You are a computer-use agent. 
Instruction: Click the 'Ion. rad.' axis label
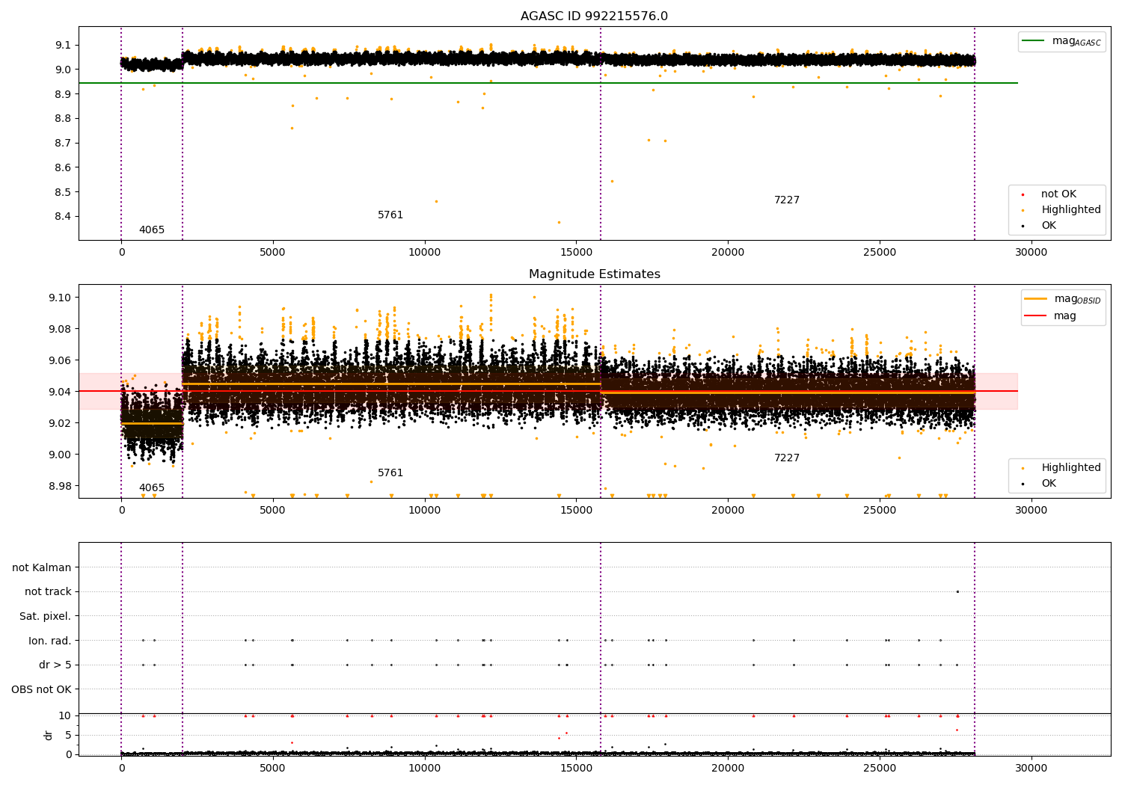[50, 641]
